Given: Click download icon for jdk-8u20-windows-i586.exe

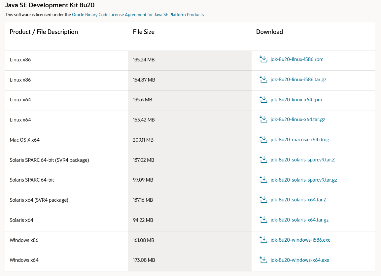Looking at the screenshot, I should click(x=263, y=240).
